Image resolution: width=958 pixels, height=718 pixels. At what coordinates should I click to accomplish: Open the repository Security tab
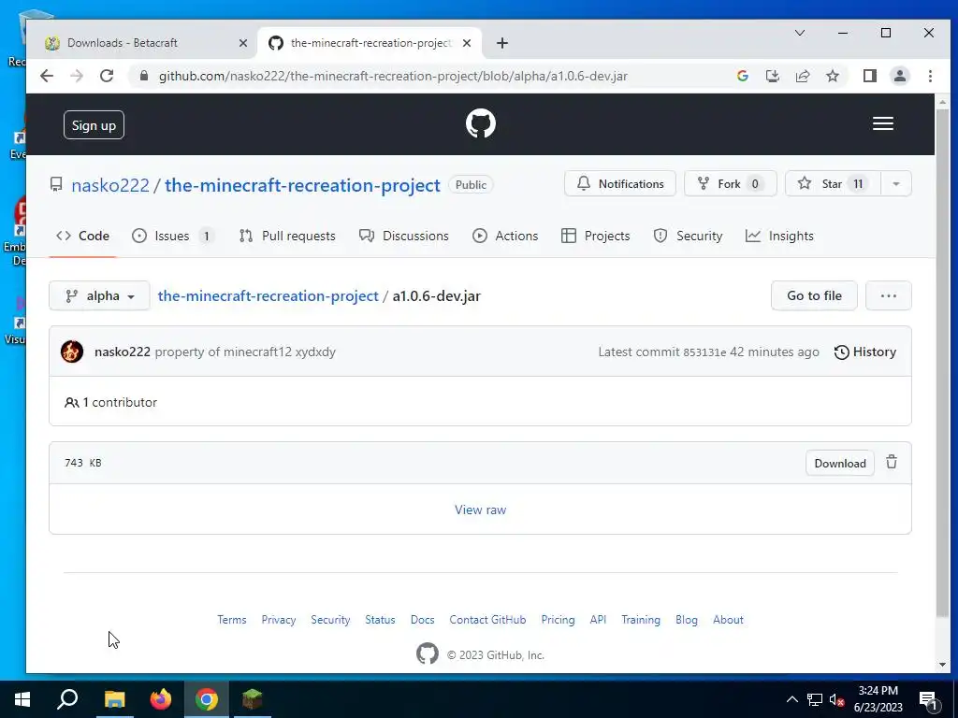(x=688, y=236)
